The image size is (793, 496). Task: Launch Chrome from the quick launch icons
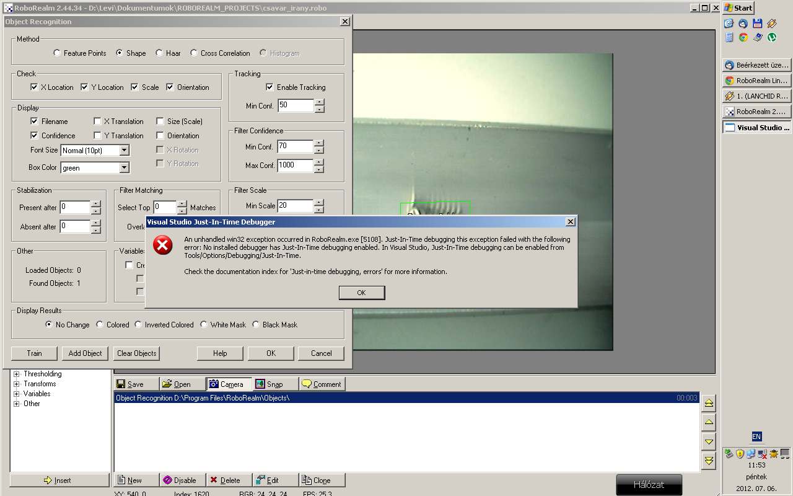743,37
